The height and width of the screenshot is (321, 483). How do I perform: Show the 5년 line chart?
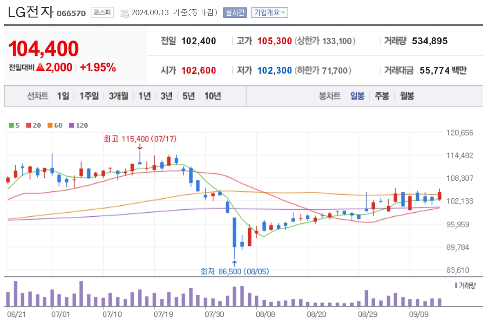click(x=188, y=96)
